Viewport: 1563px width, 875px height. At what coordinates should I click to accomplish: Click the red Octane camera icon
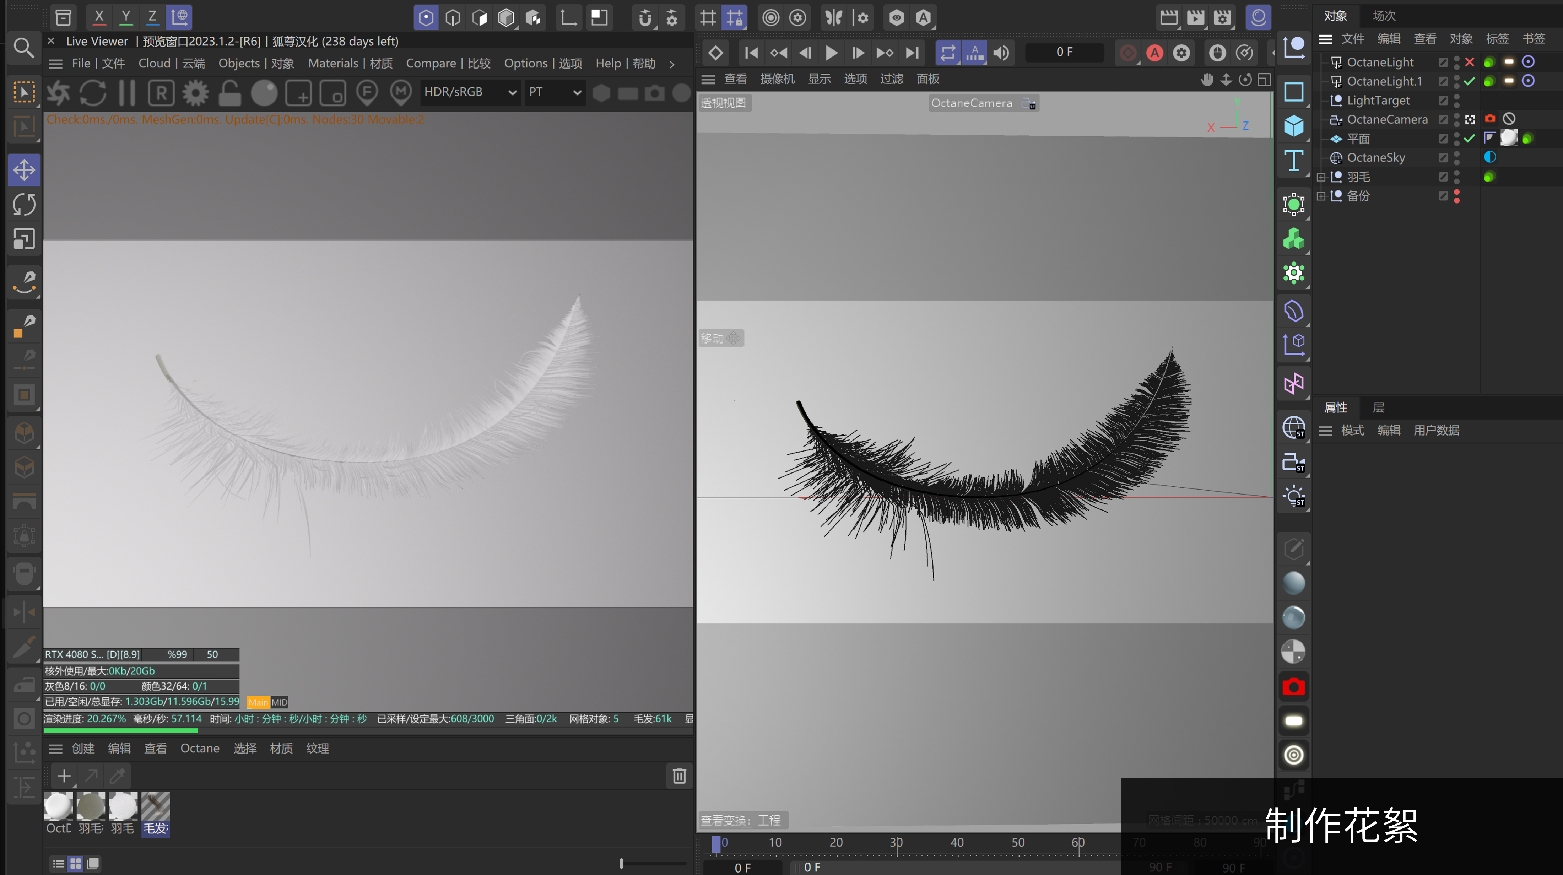(x=1294, y=687)
